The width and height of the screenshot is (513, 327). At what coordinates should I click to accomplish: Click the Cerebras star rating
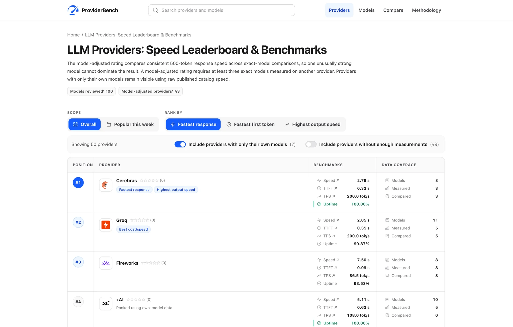coord(149,180)
